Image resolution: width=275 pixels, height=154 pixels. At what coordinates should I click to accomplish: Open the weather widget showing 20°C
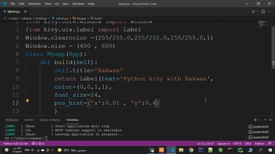click(72, 150)
